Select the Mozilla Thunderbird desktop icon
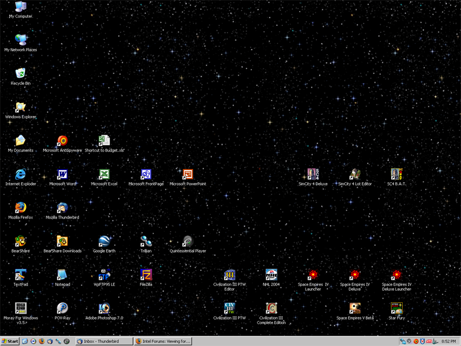This screenshot has height=346, width=461. 62,208
